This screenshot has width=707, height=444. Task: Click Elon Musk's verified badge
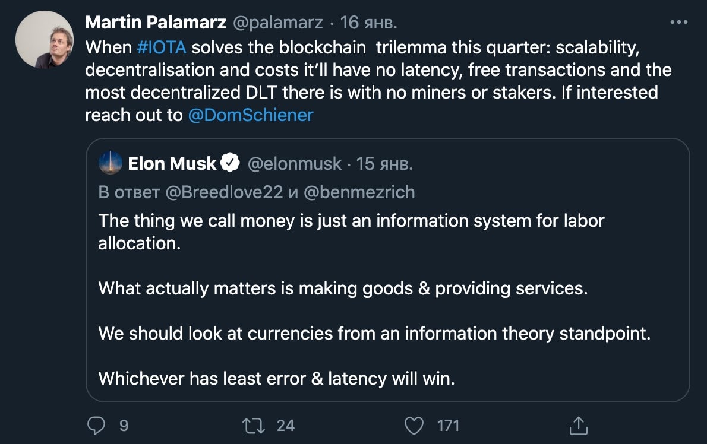(231, 163)
